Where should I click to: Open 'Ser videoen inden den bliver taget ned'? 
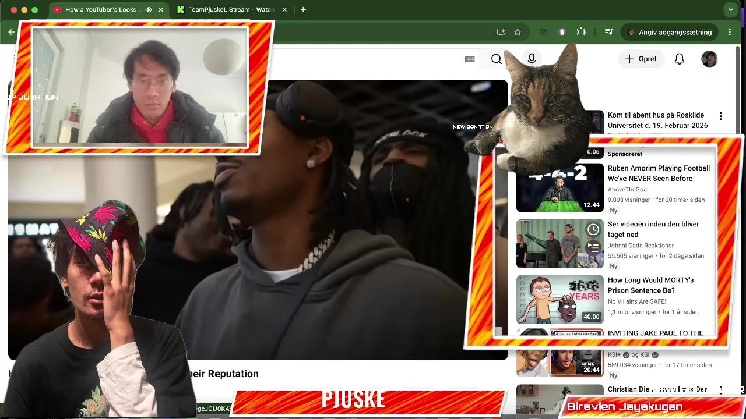pos(653,229)
